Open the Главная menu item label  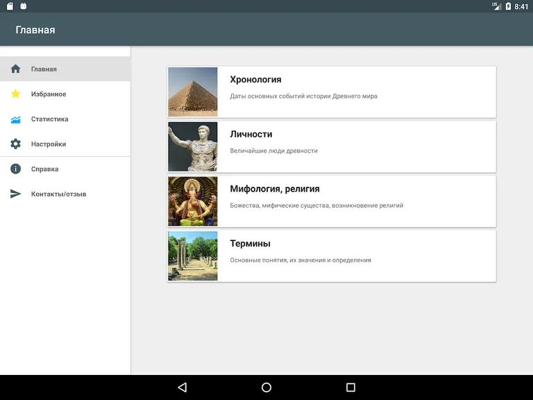pos(44,69)
